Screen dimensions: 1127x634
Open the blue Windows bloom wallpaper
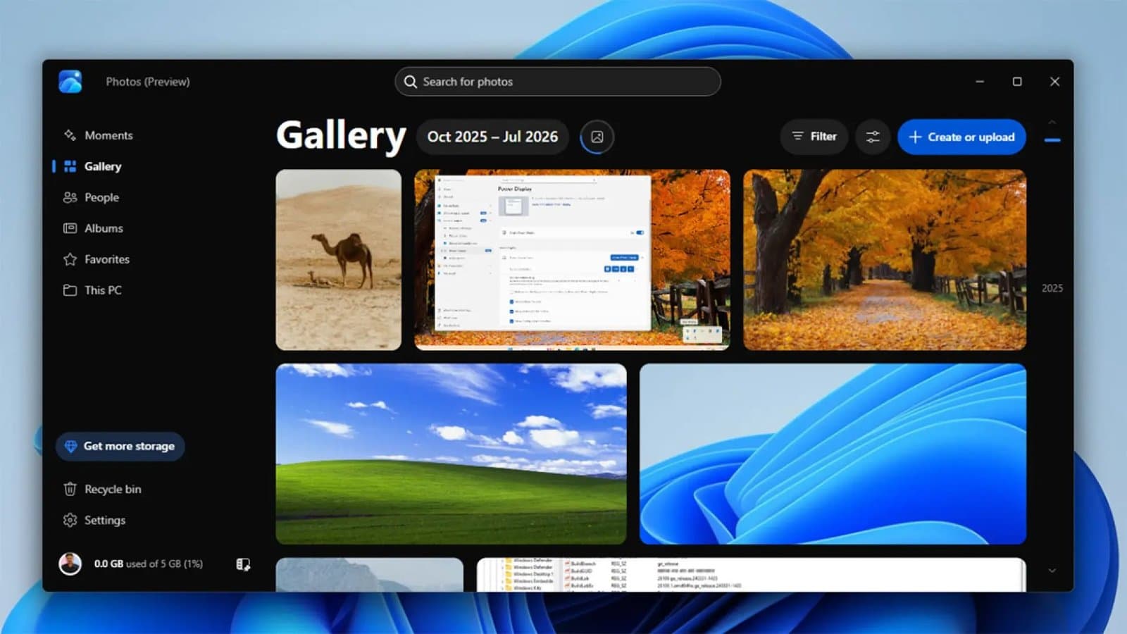pyautogui.click(x=833, y=454)
